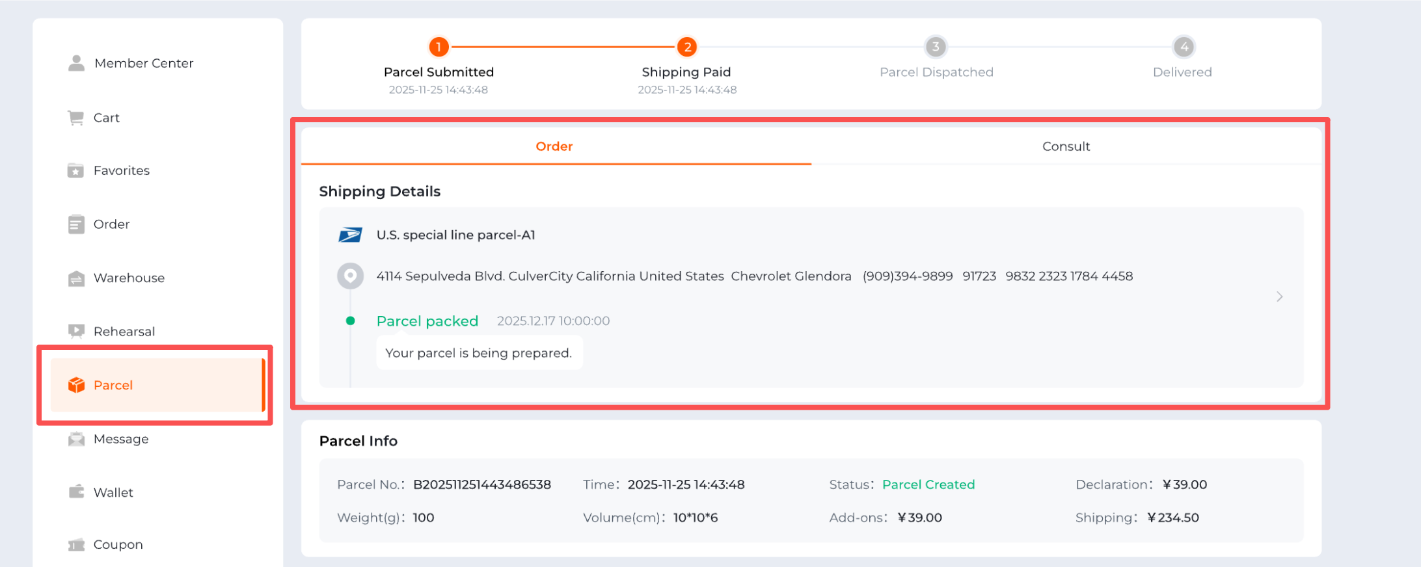Click the U.S. special line parcel-A1 label
The height and width of the screenshot is (567, 1421).
[x=456, y=235]
